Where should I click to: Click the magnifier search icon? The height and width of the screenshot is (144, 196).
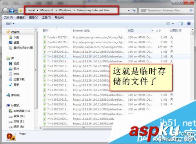191,11
